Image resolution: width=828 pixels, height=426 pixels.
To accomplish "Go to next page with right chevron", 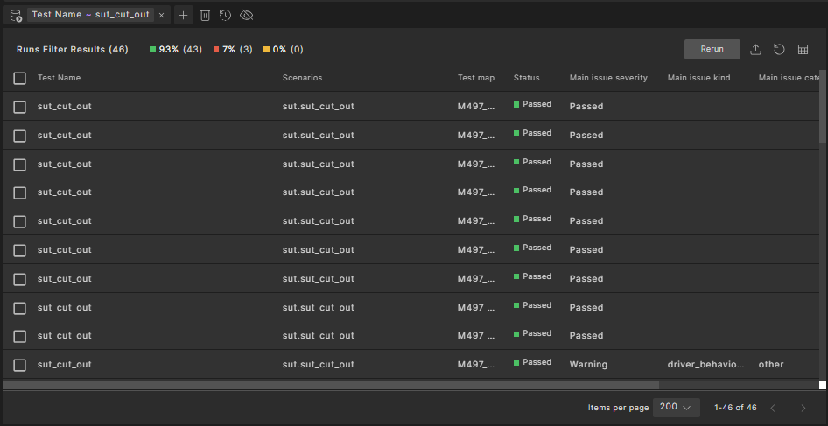I will [803, 408].
